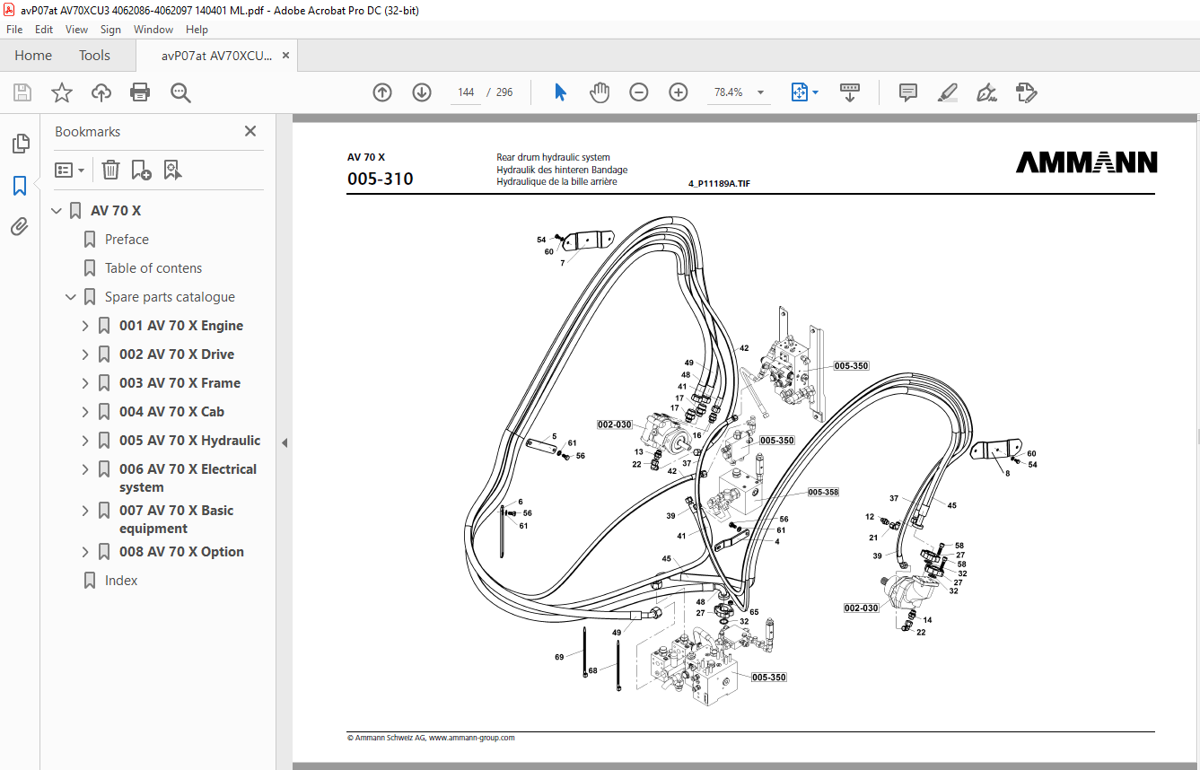The width and height of the screenshot is (1200, 770).
Task: Expand the 008 AV 70 X Option bookmark
Action: click(x=86, y=552)
